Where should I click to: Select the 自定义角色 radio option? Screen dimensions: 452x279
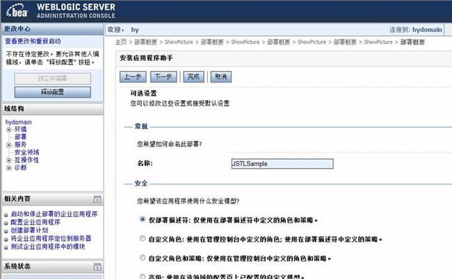[x=143, y=239]
